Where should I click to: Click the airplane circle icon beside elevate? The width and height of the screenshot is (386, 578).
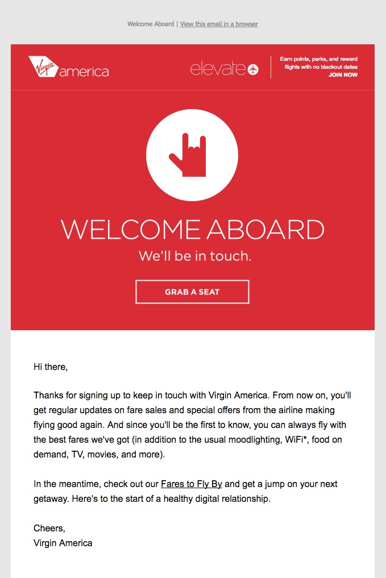point(253,69)
